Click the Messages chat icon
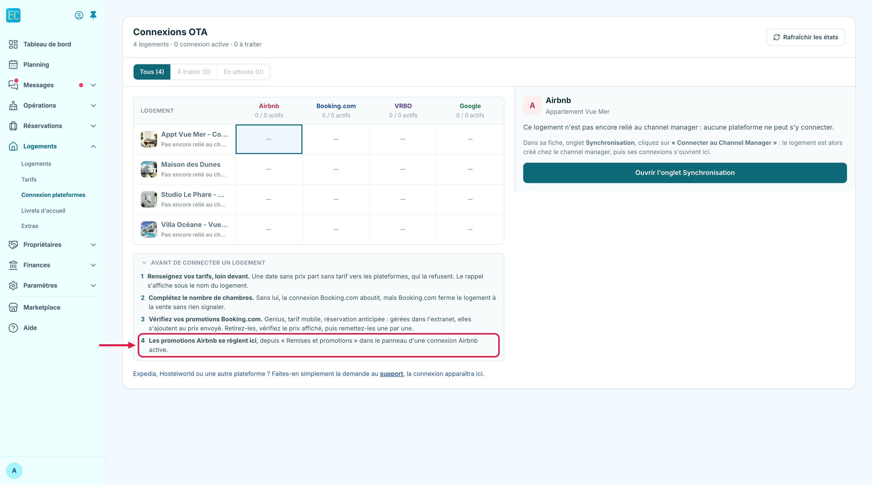872x485 pixels. point(13,85)
